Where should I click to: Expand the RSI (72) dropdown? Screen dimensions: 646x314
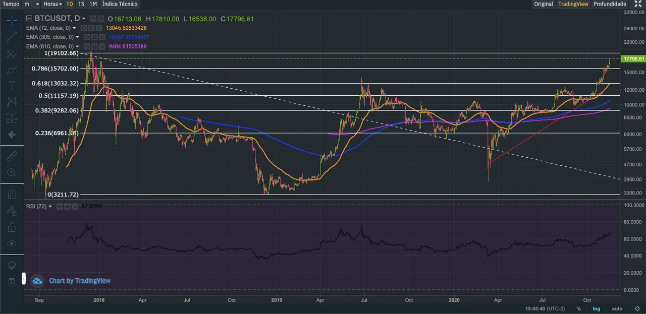(50, 206)
